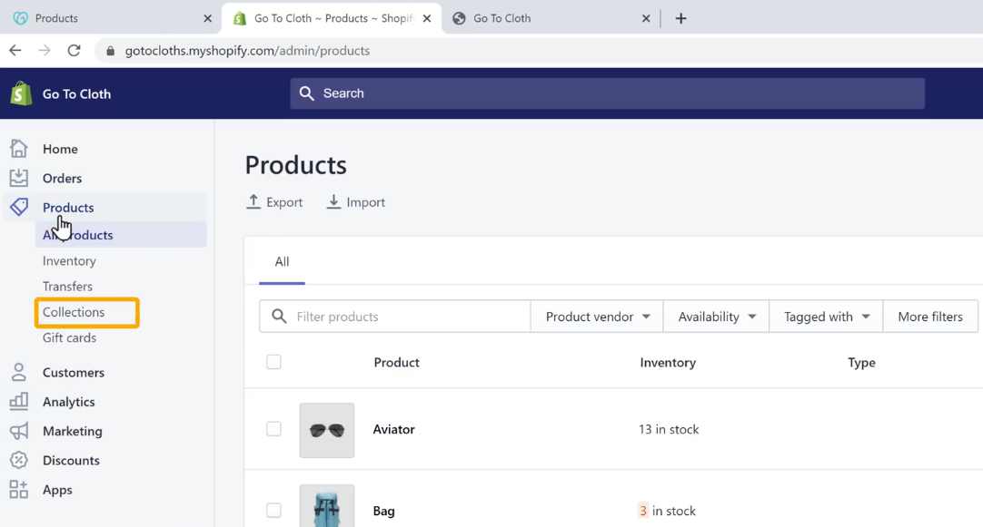Viewport: 983px width, 527px height.
Task: Switch to the Go To Cloth storefront tab
Action: [551, 18]
